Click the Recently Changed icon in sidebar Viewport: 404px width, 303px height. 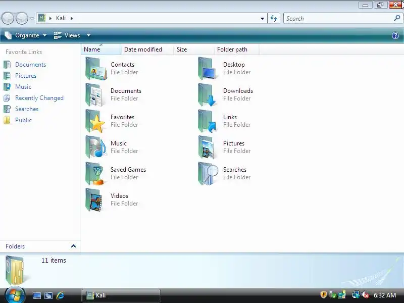(x=7, y=98)
